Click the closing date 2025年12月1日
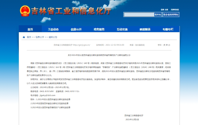Viewport: 198px width, 125px height. pyautogui.click(x=132, y=120)
